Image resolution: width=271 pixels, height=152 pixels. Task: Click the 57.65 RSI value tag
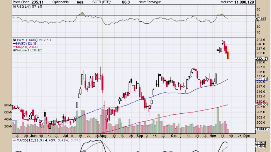(261, 19)
